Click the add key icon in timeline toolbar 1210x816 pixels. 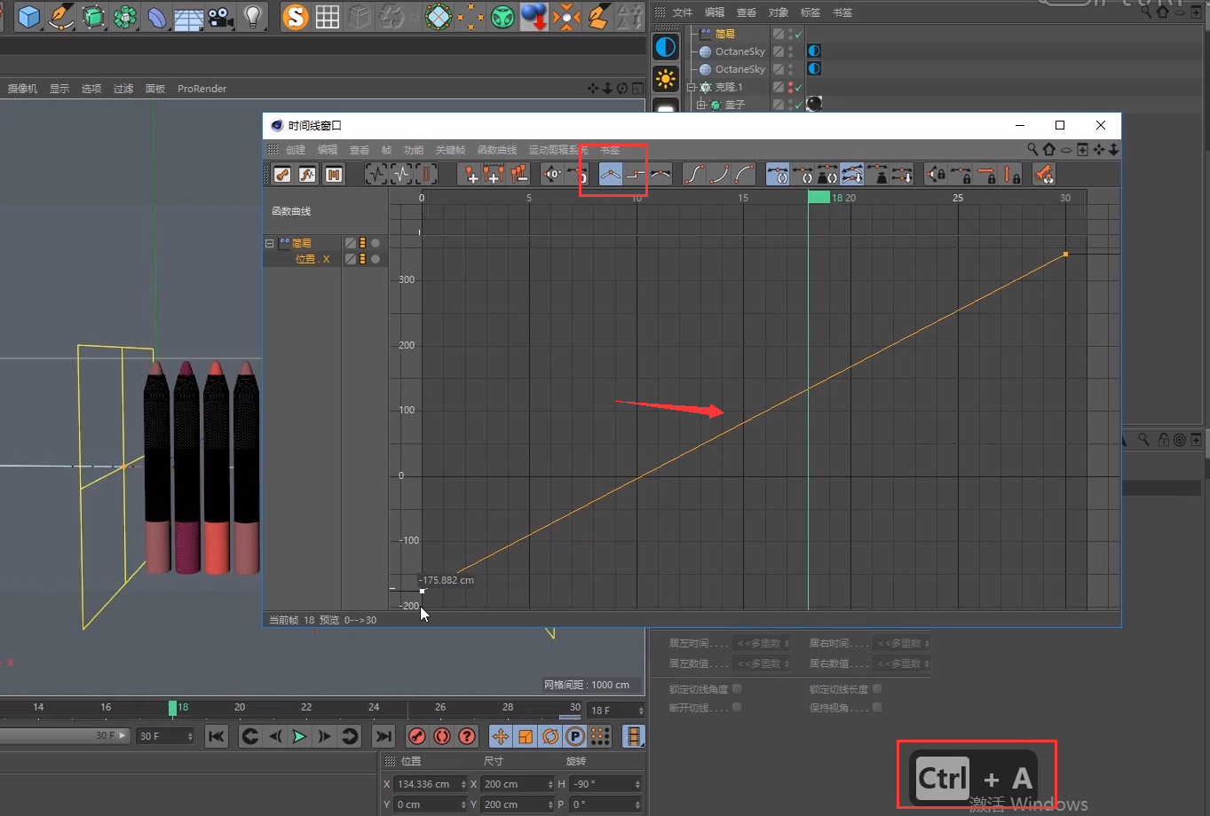[470, 175]
